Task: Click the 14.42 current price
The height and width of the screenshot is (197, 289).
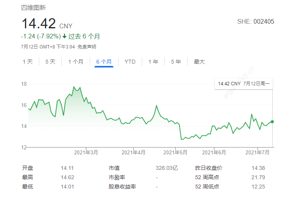Action: click(x=38, y=23)
